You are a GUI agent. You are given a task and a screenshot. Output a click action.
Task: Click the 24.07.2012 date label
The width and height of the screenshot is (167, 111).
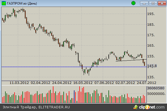coord(145,83)
